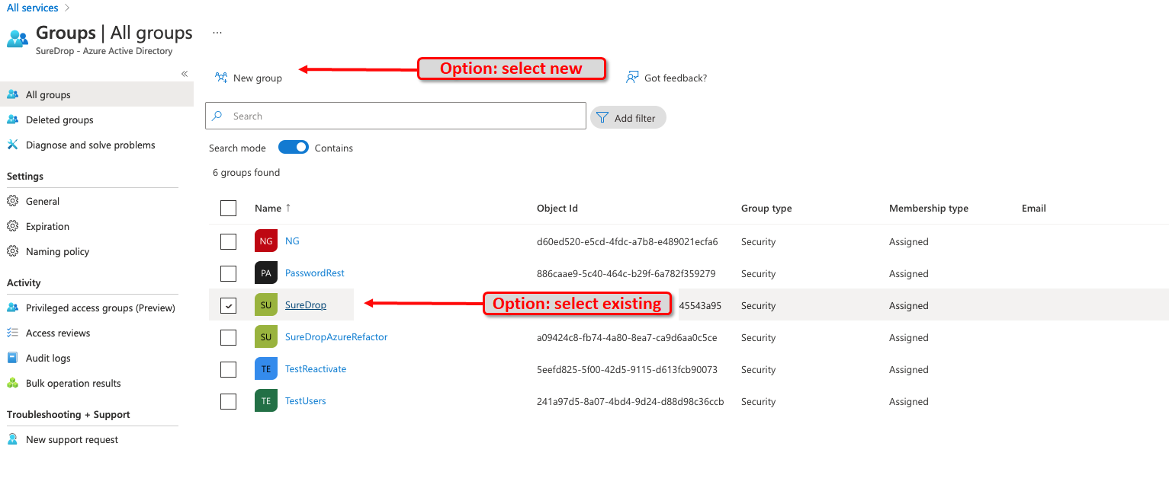Image resolution: width=1169 pixels, height=491 pixels.
Task: Open Got feedback? icon
Action: point(632,78)
